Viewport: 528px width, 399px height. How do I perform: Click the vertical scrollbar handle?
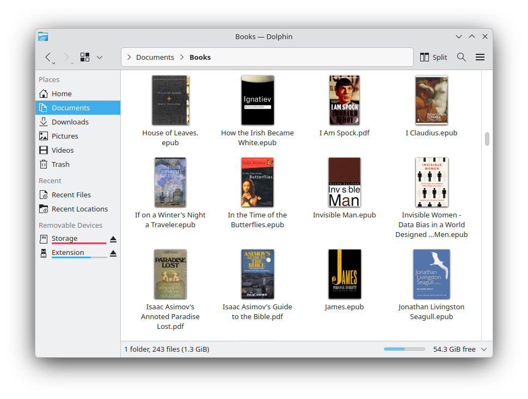487,139
